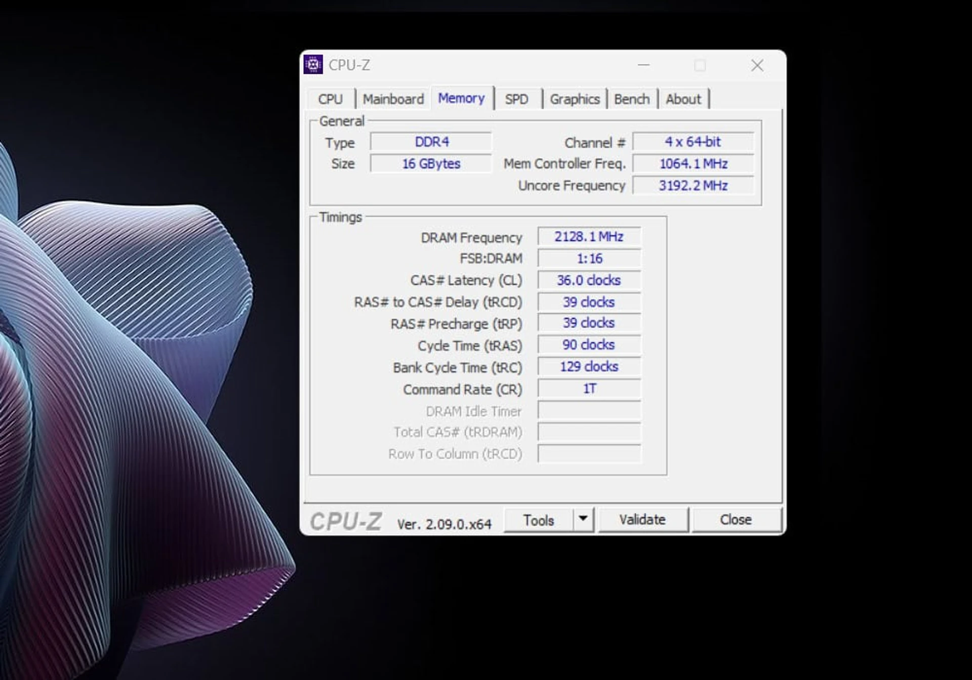Click the CAS# Latency (CL) label
This screenshot has height=680, width=972.
pos(466,280)
